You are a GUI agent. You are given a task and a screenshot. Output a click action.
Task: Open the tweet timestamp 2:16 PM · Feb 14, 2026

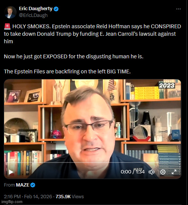pyautogui.click(x=28, y=197)
